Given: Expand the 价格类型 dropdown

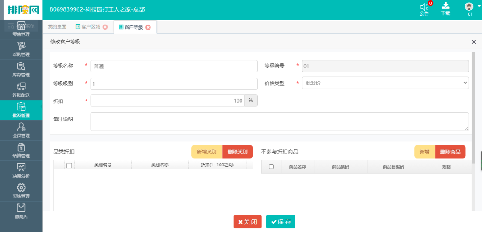Looking at the screenshot, I should [385, 83].
